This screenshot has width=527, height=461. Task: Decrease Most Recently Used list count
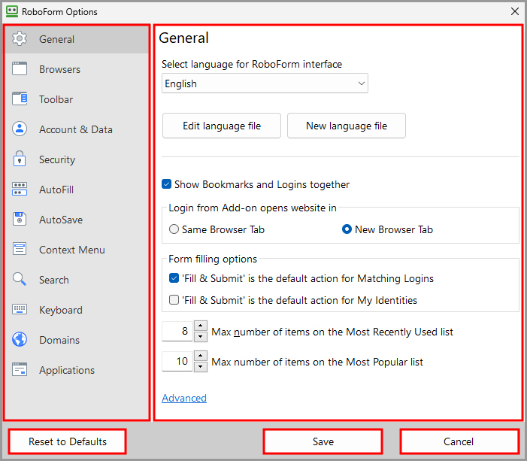point(201,337)
